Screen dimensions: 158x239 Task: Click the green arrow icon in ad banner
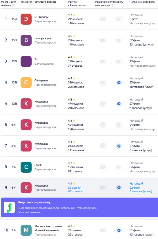point(9,207)
